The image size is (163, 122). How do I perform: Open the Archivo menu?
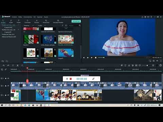[14, 17]
